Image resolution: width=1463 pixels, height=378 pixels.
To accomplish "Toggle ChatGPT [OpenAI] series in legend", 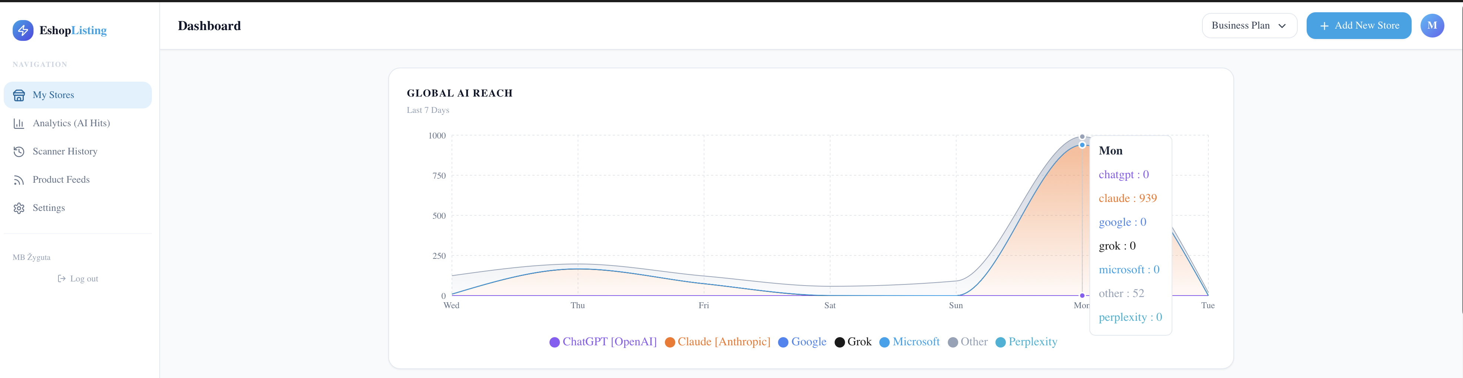I will point(603,342).
